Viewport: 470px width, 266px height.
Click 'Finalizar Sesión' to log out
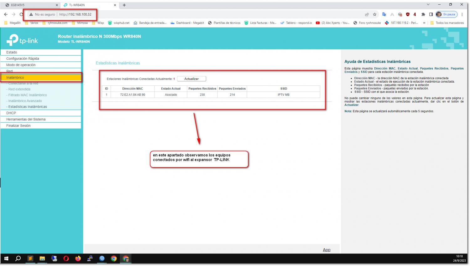41,125
